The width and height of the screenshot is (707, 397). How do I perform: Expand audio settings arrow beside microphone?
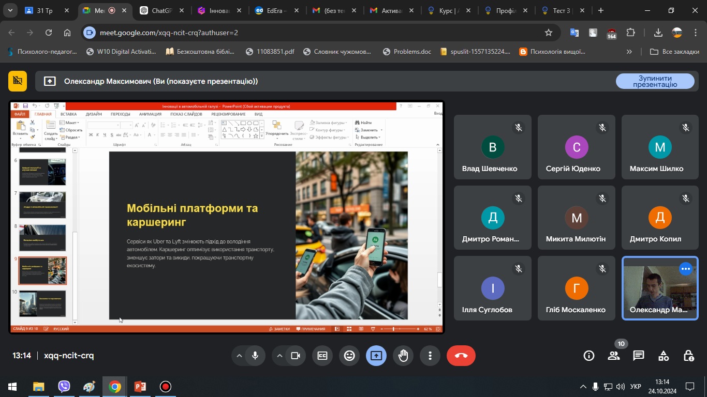(239, 356)
